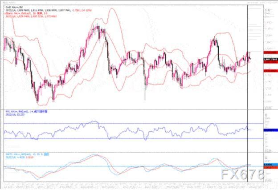Click the FX678 watermark logo
The height and width of the screenshot is (190, 278).
click(x=242, y=174)
